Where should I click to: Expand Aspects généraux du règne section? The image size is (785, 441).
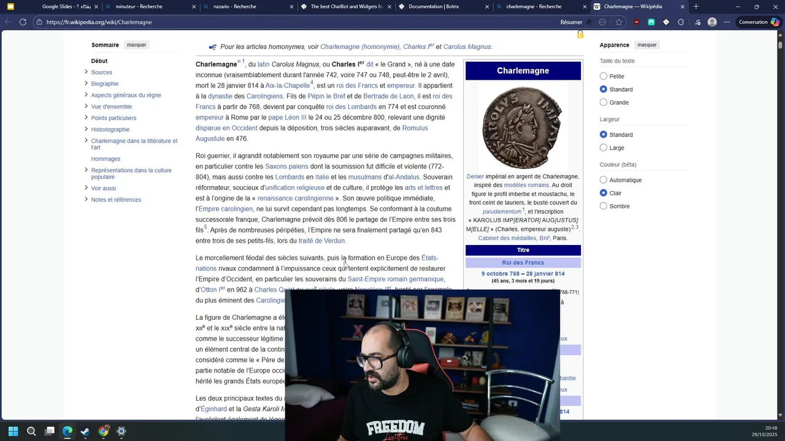point(86,95)
